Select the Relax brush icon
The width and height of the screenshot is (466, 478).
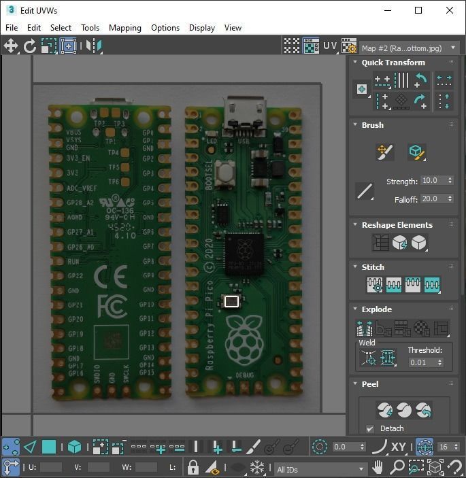[416, 152]
